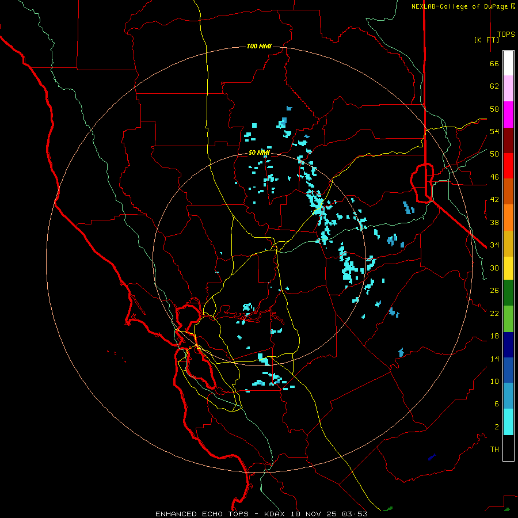The height and width of the screenshot is (518, 518).
Task: Click the legend value 50
Action: [494, 154]
